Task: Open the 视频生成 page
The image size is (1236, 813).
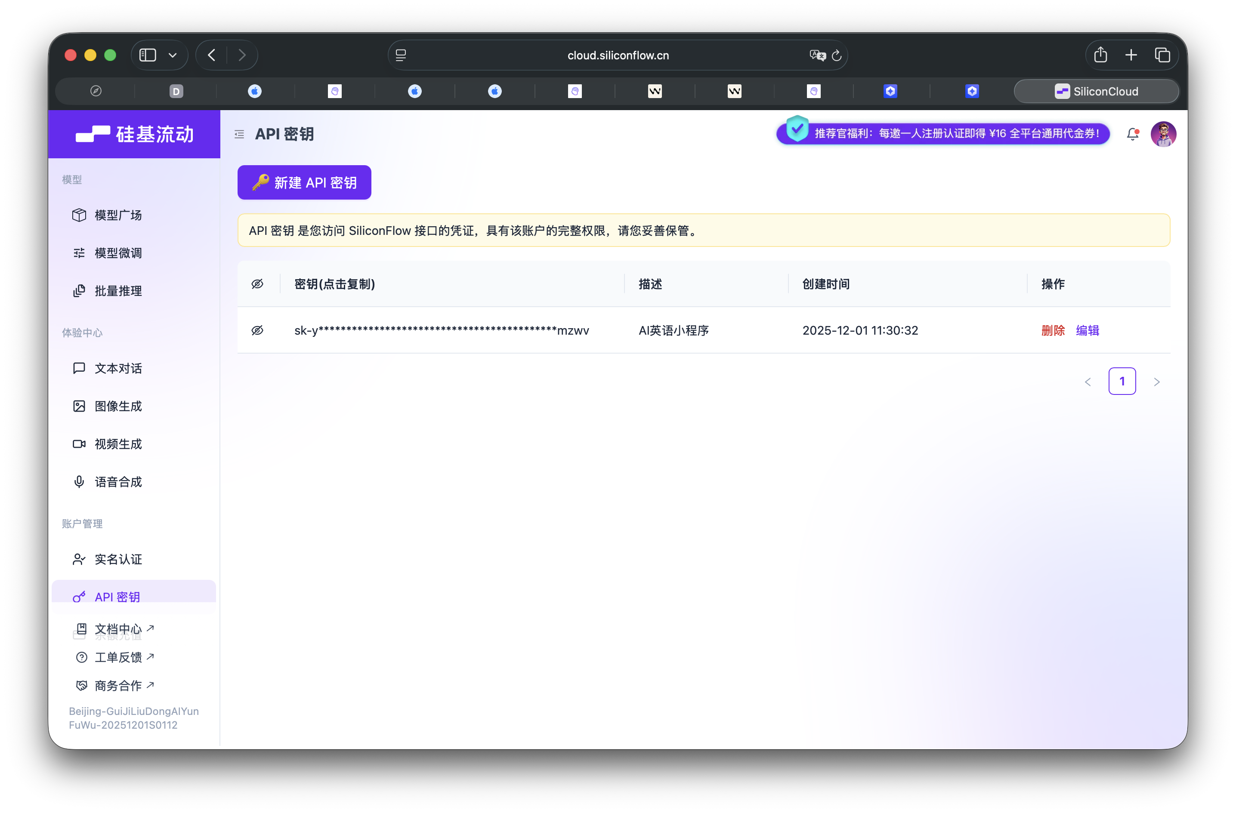Action: click(x=117, y=444)
